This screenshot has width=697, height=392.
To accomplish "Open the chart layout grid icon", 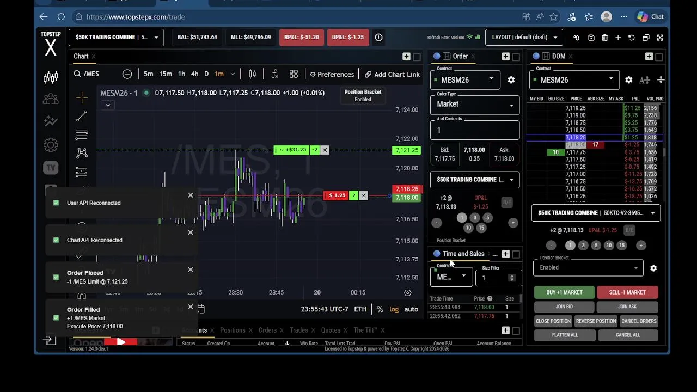I will click(294, 74).
